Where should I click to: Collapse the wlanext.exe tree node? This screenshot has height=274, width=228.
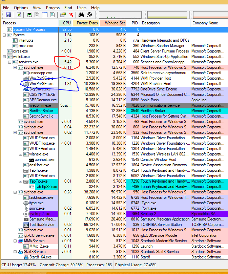[x=20, y=154]
